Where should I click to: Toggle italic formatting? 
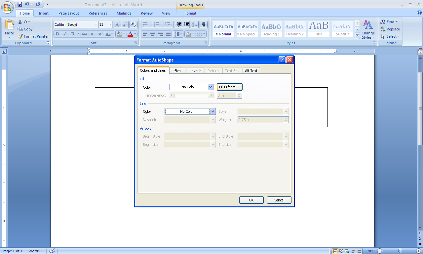pyautogui.click(x=65, y=34)
